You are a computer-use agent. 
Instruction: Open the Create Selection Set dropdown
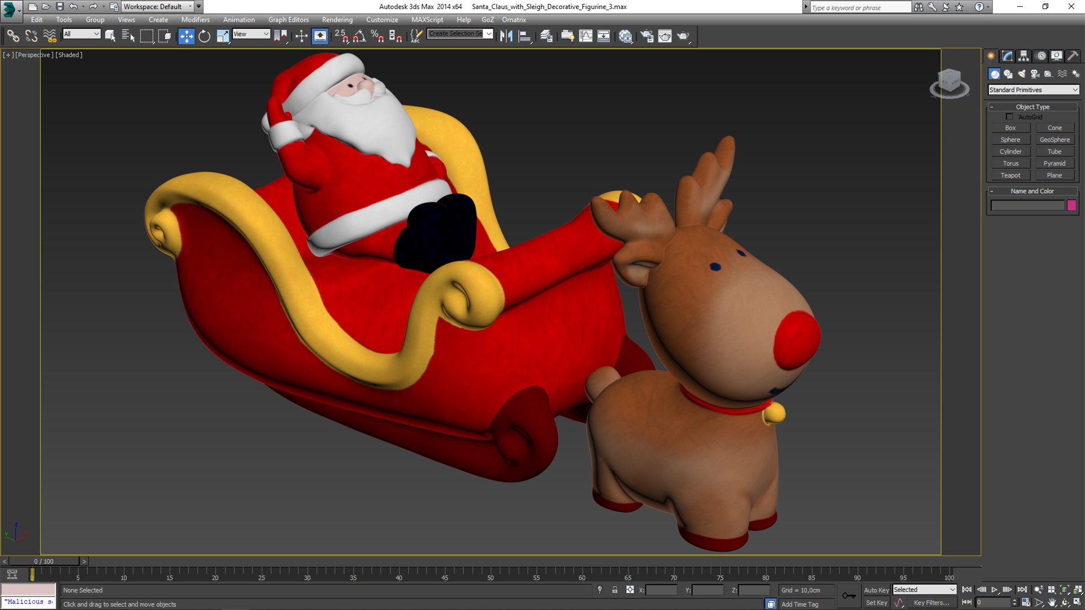tap(460, 34)
